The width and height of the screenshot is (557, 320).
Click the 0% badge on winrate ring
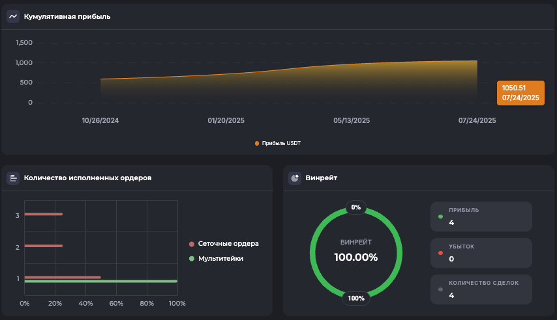[355, 207]
